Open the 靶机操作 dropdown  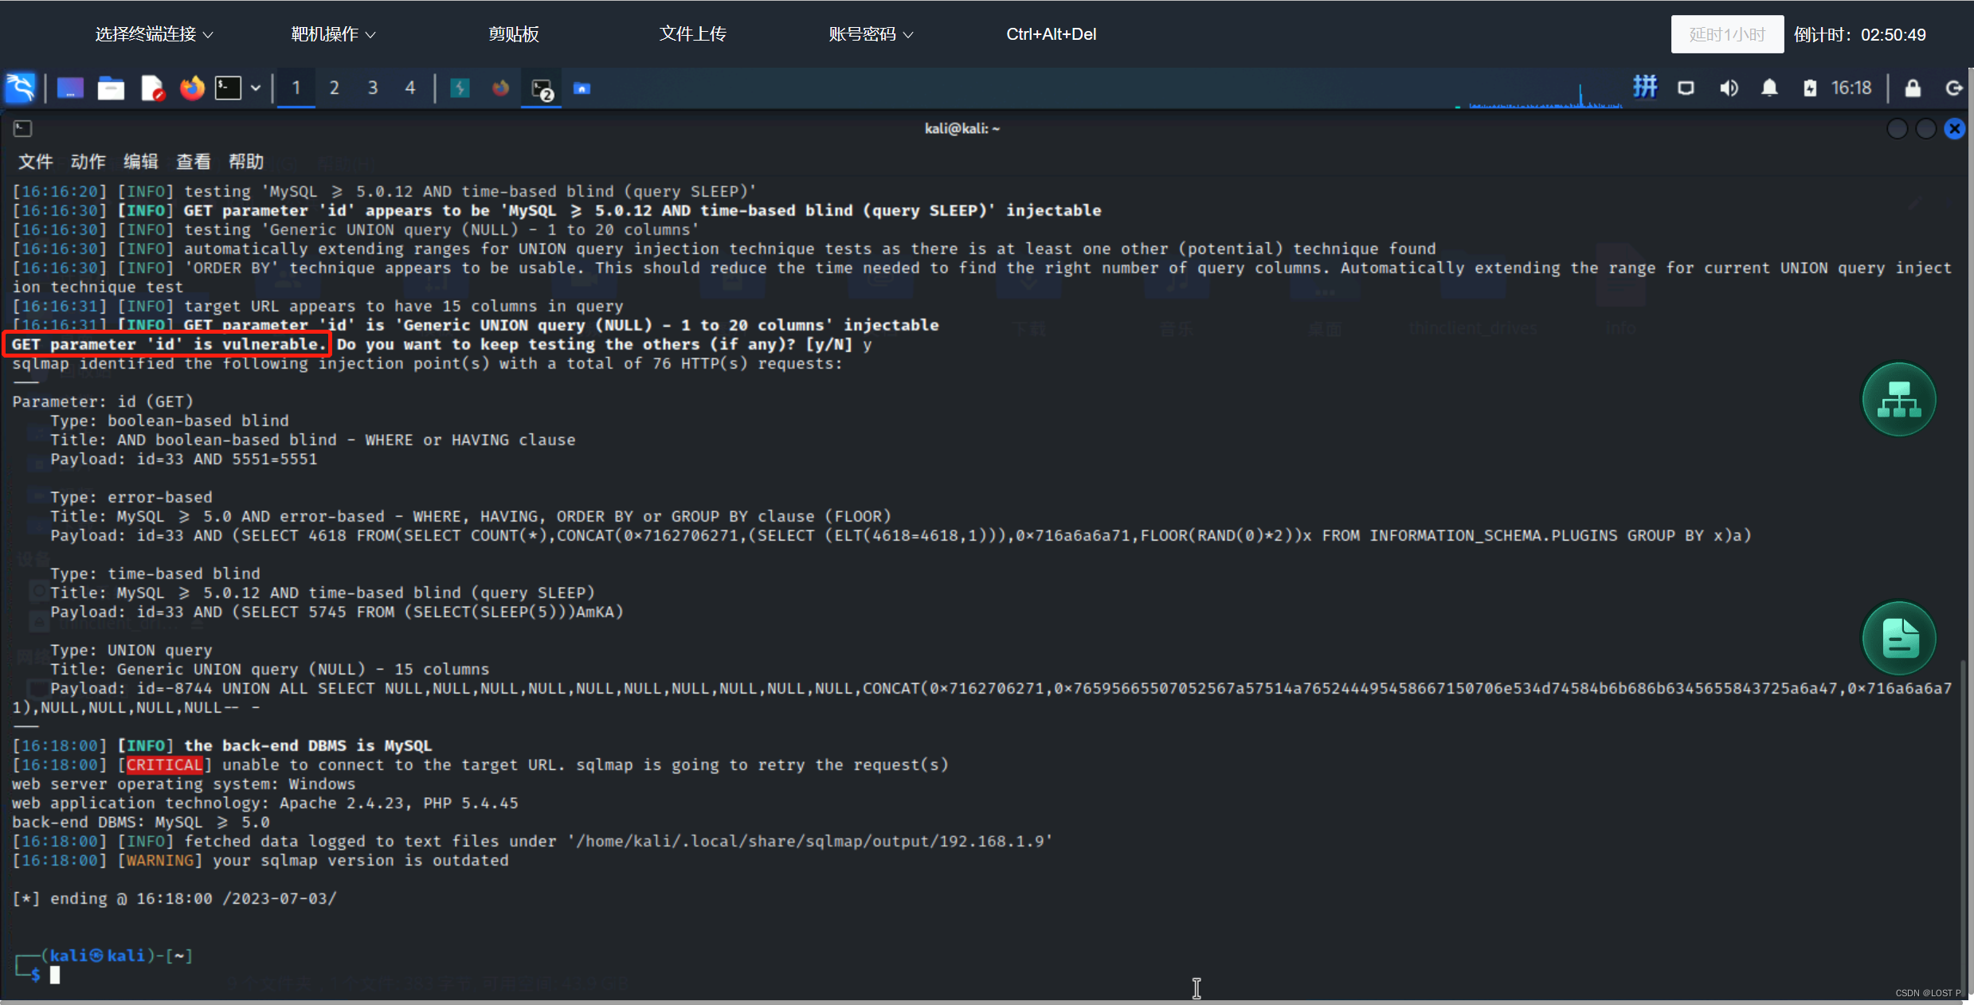point(333,33)
